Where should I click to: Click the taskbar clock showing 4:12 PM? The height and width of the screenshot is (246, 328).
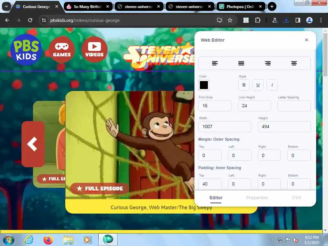click(312, 240)
